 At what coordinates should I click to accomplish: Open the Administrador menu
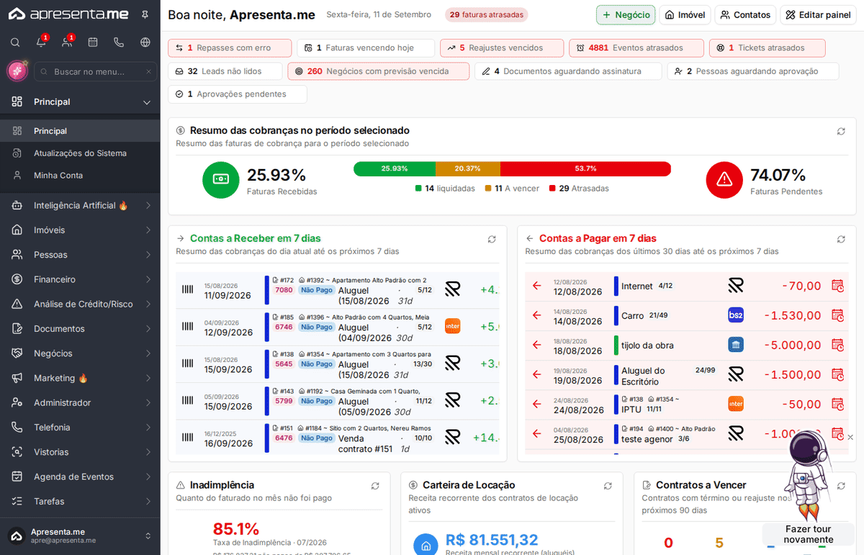click(x=80, y=403)
